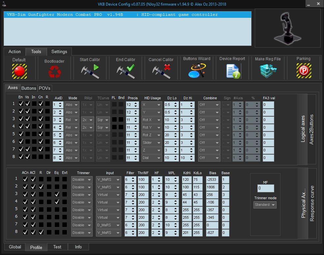Start calibration with the caliper icon

tap(90, 71)
